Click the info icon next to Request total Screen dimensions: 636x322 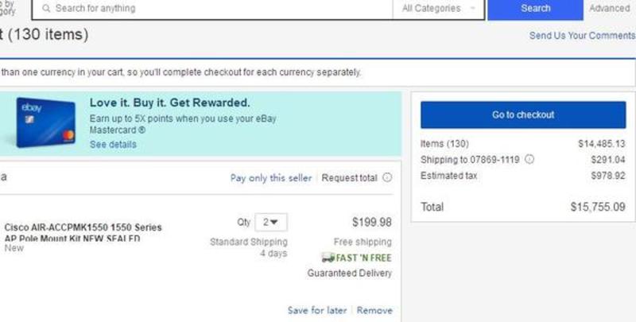click(x=387, y=178)
